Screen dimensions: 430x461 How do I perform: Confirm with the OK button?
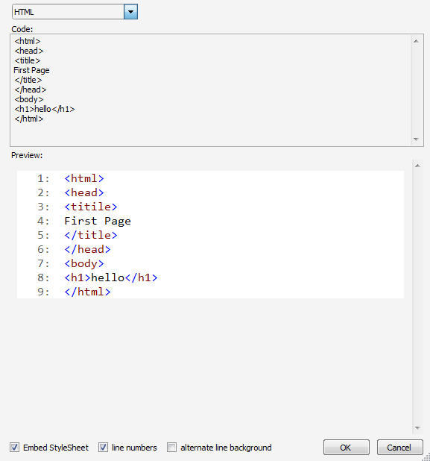[x=347, y=447]
